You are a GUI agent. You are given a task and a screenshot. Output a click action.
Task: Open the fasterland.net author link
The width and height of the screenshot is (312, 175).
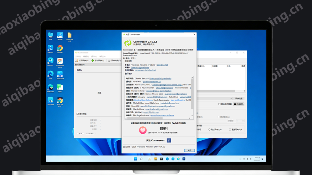tap(162, 65)
